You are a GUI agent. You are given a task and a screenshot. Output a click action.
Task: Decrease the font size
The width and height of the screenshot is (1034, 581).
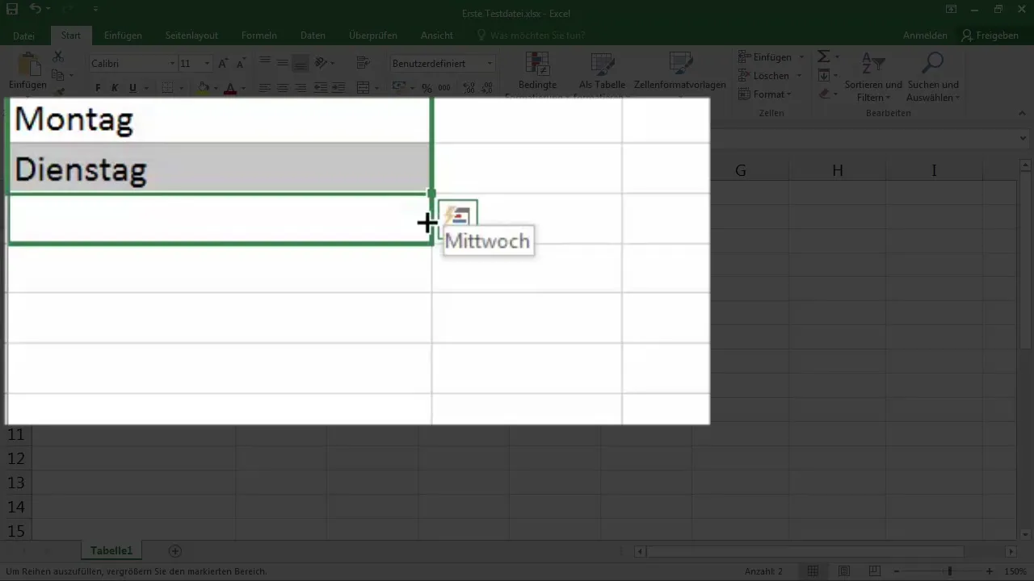[241, 63]
